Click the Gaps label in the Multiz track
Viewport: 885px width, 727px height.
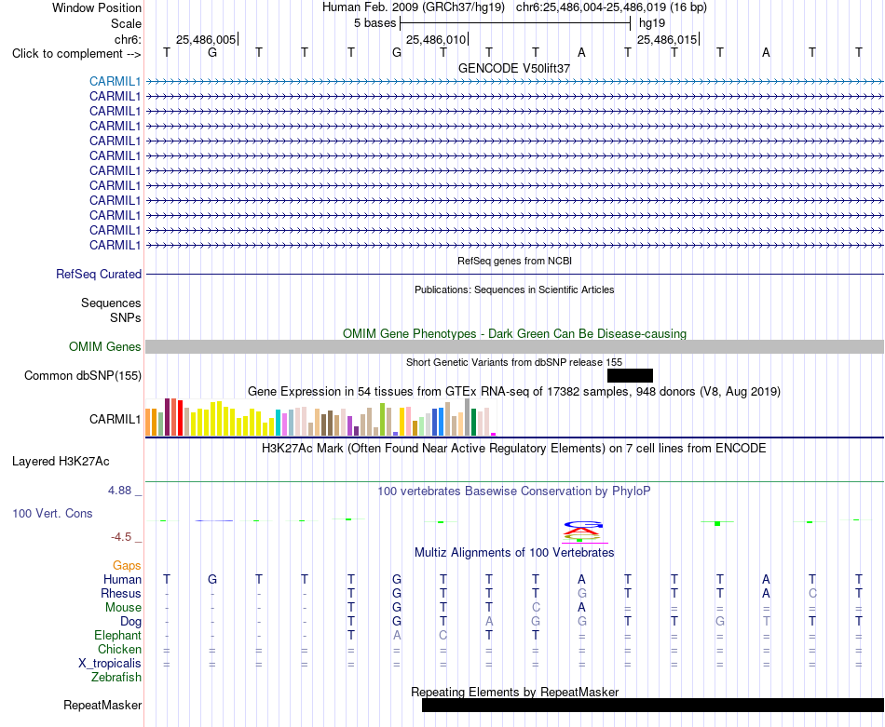pyautogui.click(x=127, y=565)
